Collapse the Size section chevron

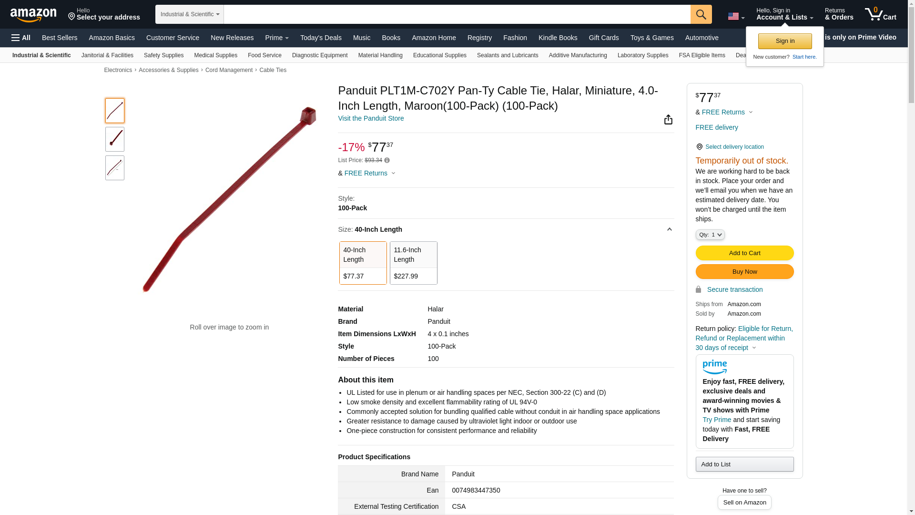[669, 229]
